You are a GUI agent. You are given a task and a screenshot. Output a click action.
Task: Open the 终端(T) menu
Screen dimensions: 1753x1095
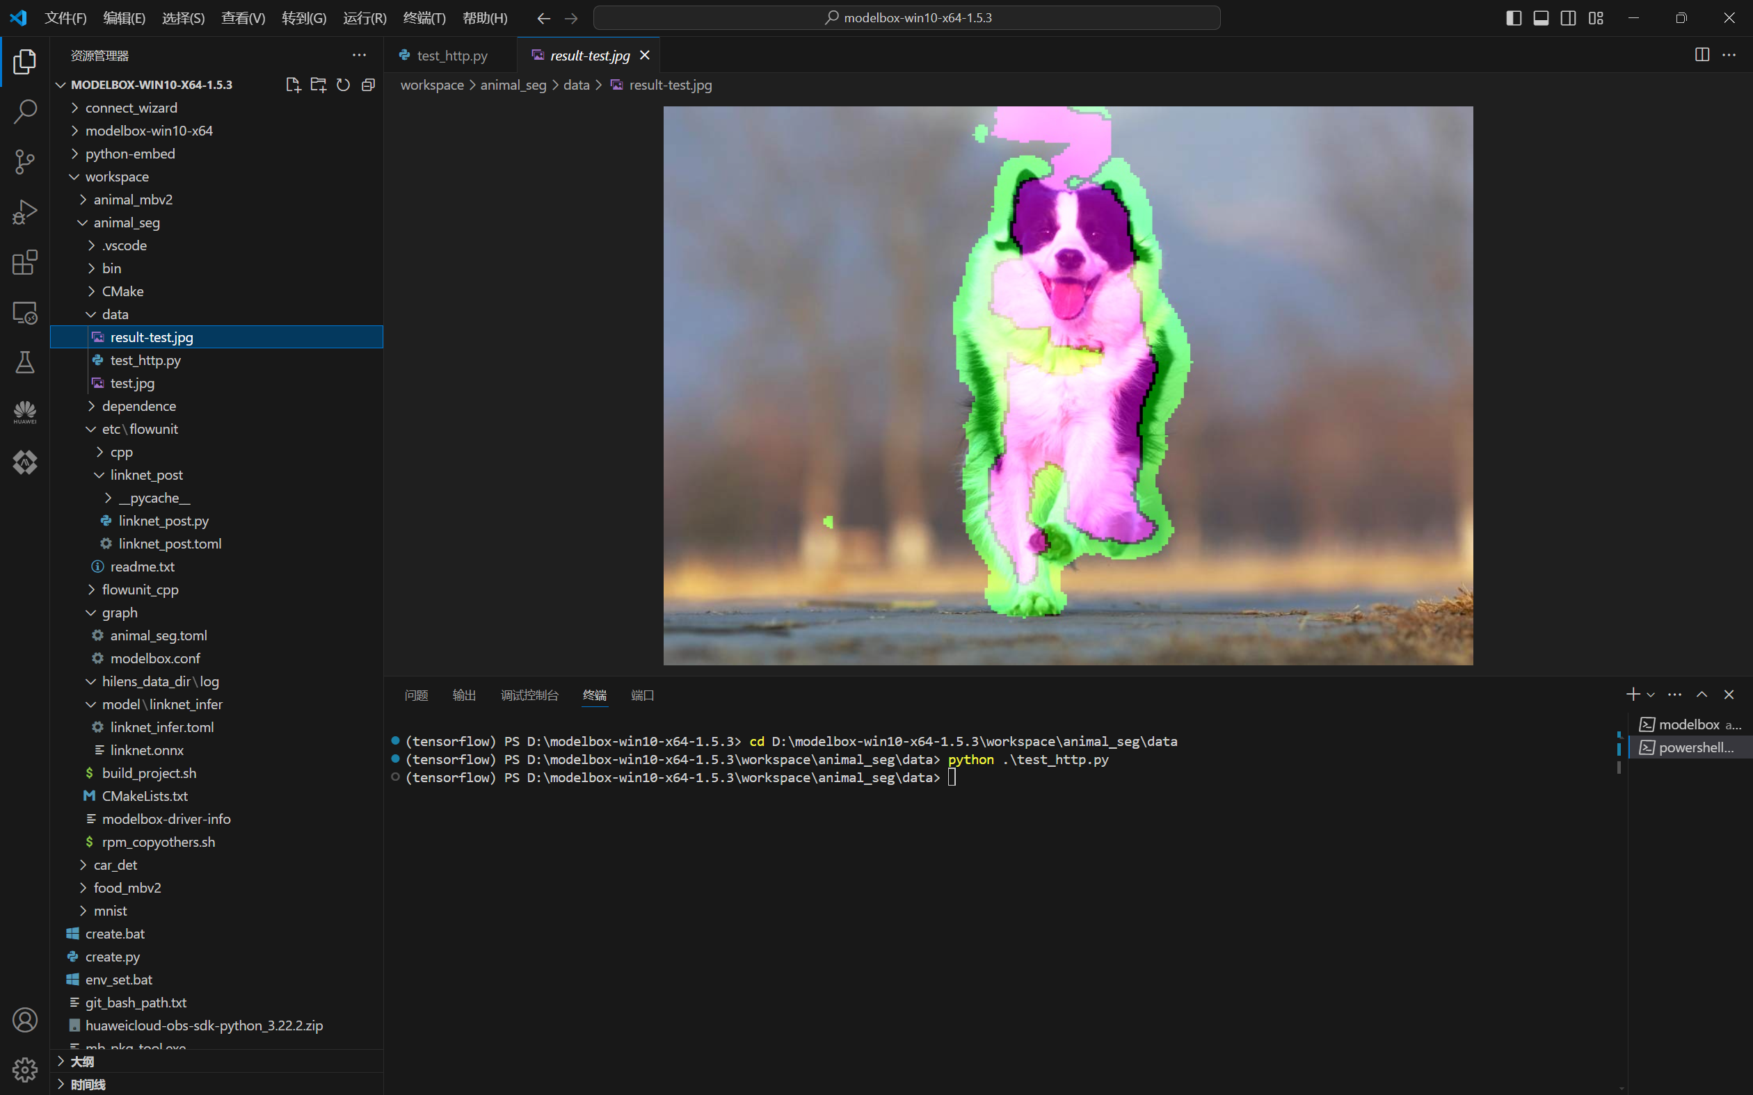coord(424,18)
